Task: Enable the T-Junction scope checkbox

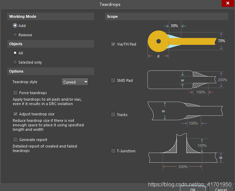Action: (x=113, y=151)
